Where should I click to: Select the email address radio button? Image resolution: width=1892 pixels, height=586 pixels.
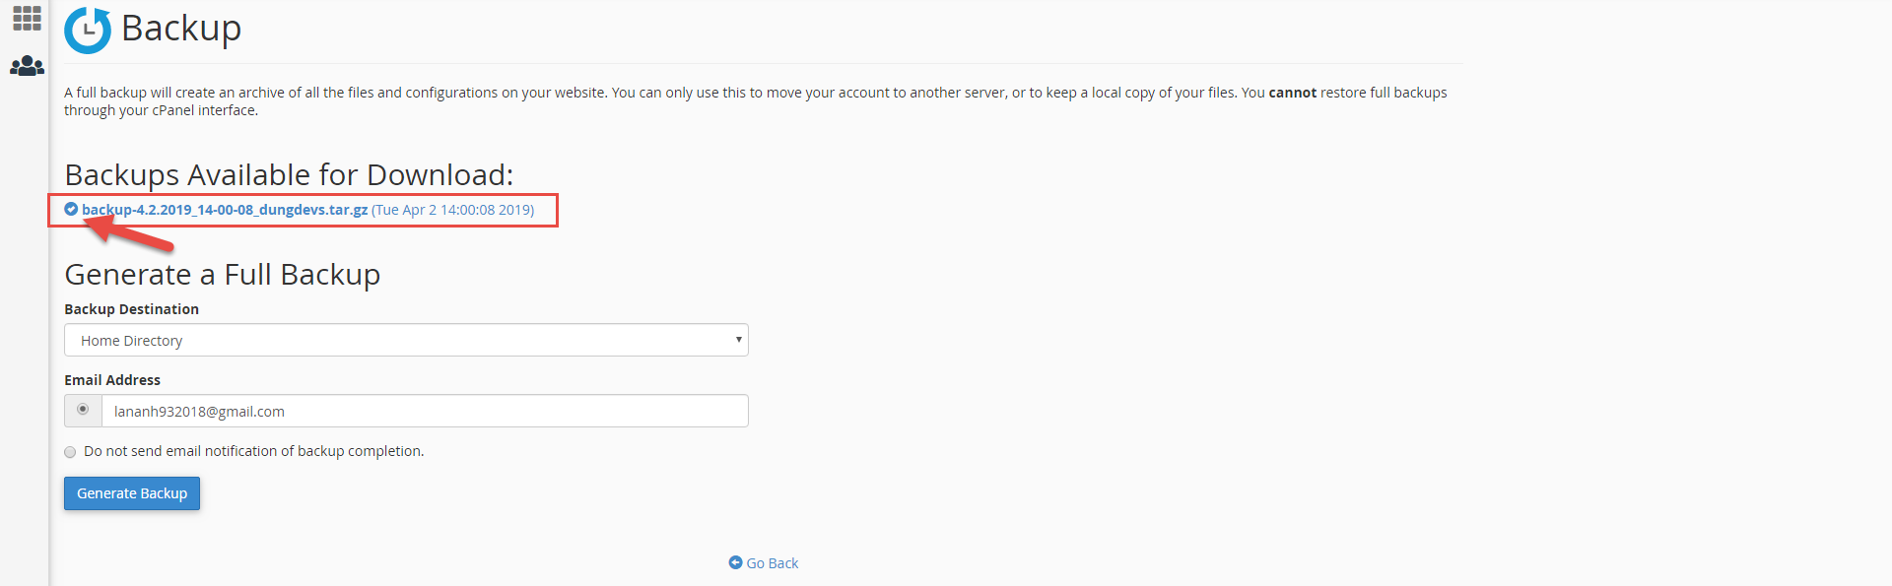click(83, 410)
